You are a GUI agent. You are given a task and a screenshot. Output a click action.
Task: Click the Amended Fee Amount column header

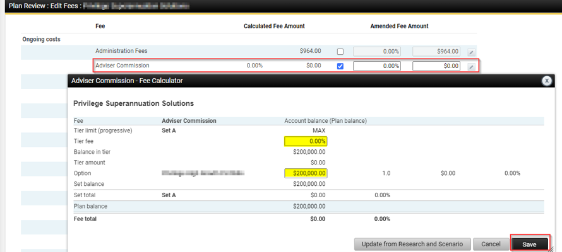tap(399, 26)
